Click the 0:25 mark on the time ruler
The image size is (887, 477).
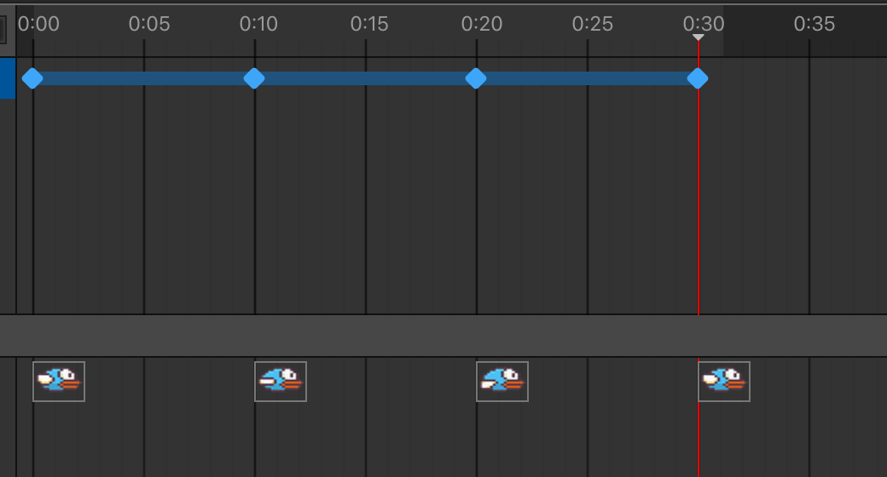click(593, 25)
